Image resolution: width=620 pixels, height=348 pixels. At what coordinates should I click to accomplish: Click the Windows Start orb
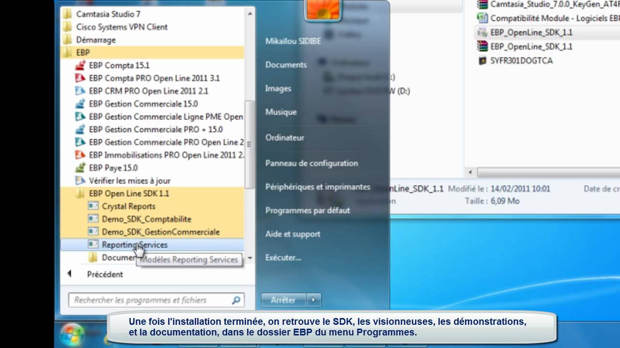coord(73,334)
